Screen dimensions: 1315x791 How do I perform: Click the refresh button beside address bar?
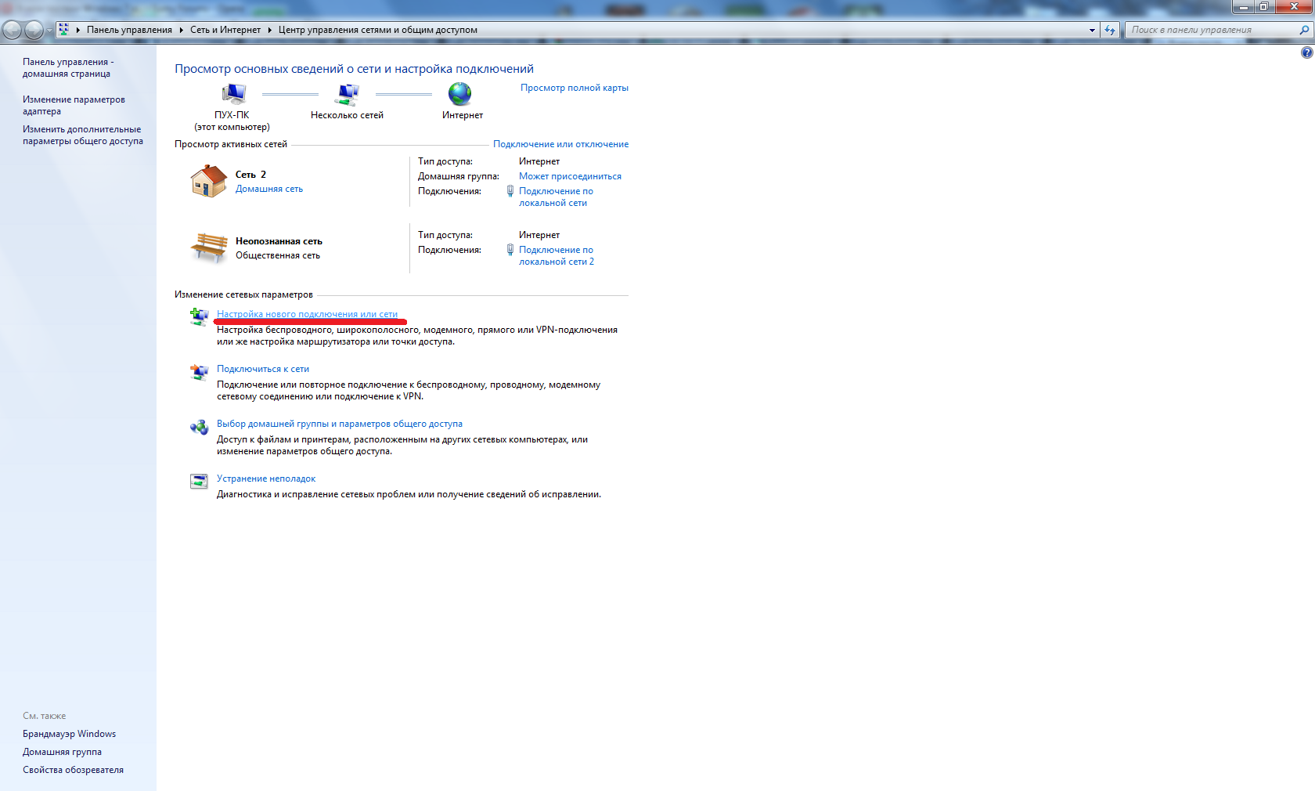[x=1110, y=30]
